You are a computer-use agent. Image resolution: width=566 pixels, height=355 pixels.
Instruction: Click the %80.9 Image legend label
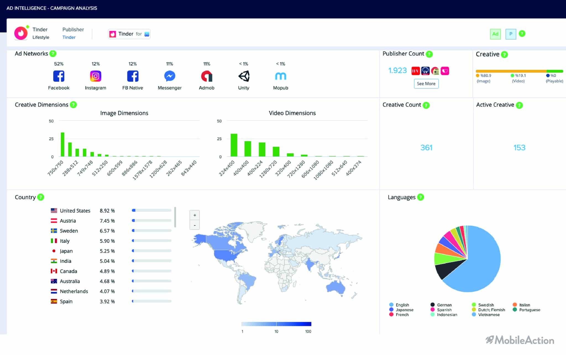coord(483,78)
